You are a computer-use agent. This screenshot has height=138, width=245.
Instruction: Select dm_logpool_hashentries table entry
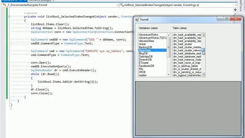click(x=187, y=75)
